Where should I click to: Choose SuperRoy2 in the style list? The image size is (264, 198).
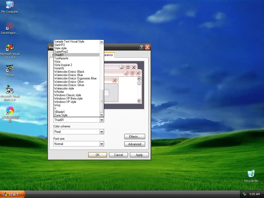coord(77,52)
